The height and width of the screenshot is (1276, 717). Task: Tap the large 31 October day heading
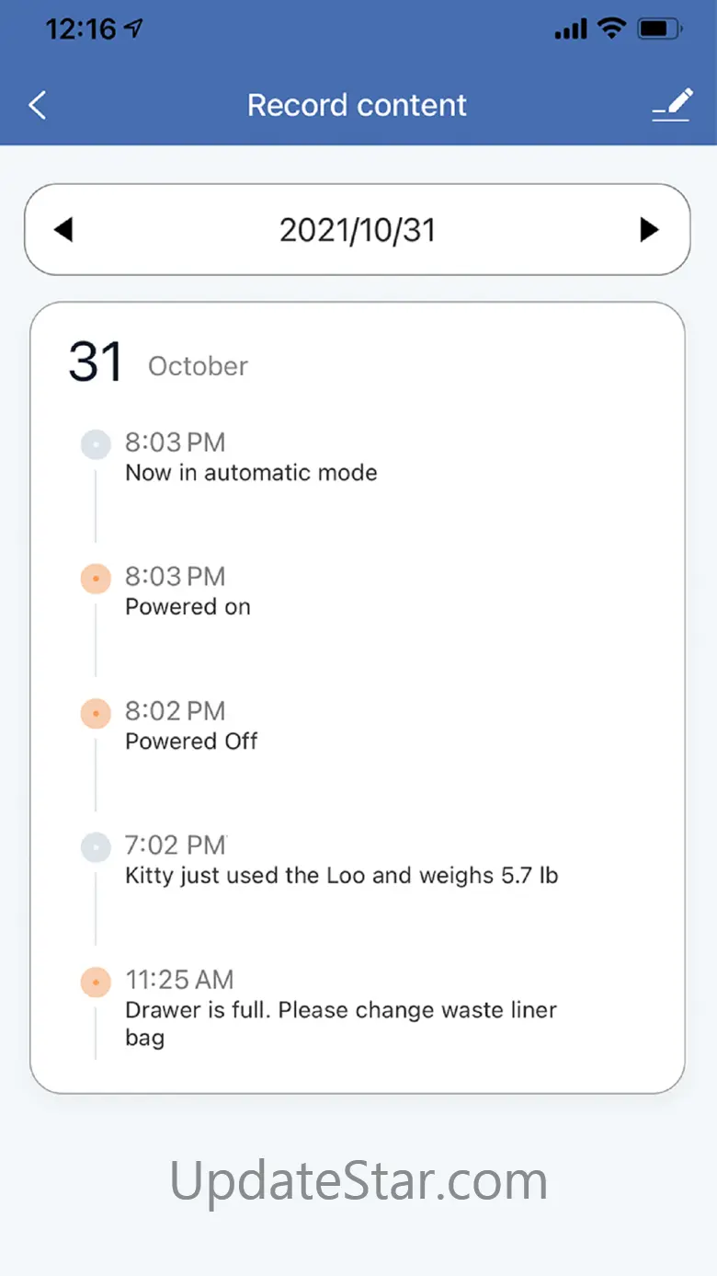[x=157, y=363]
